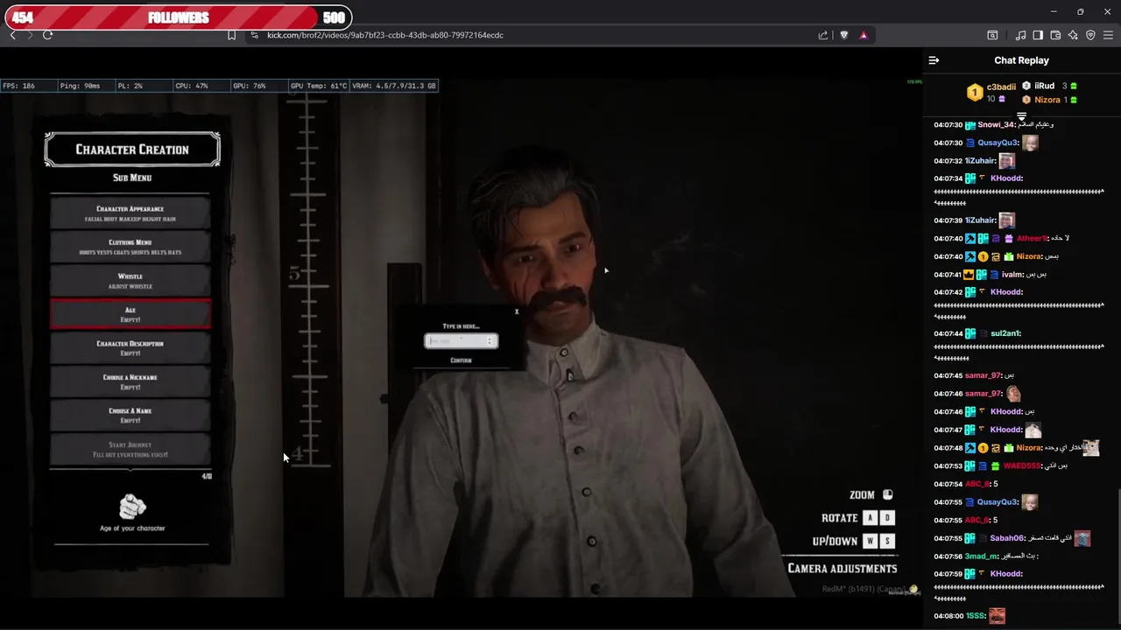Click the Camera Adjustments label

[842, 569]
